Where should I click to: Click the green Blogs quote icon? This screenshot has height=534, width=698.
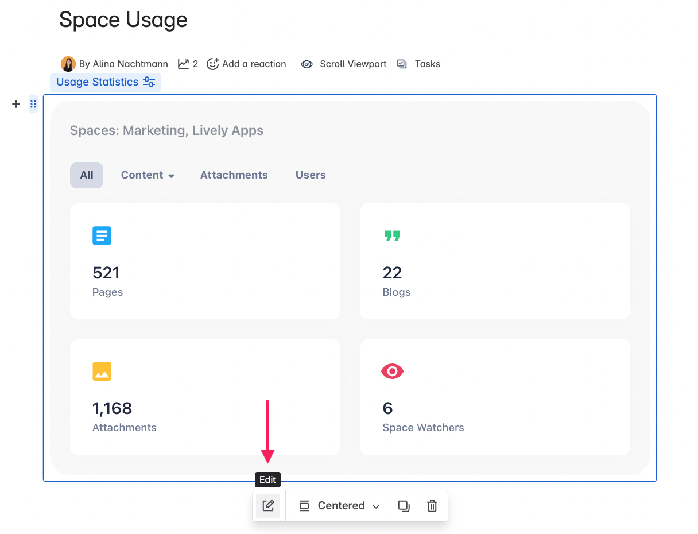[392, 235]
